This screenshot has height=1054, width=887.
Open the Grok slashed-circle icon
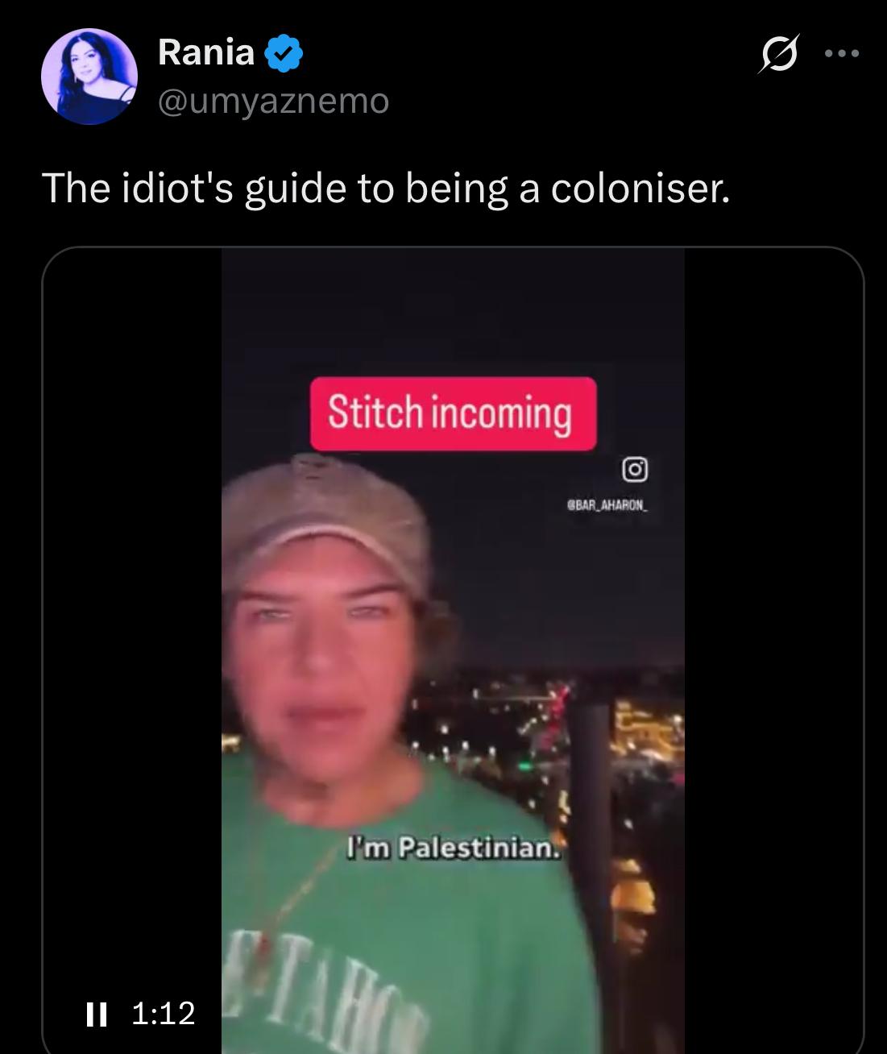(x=778, y=54)
